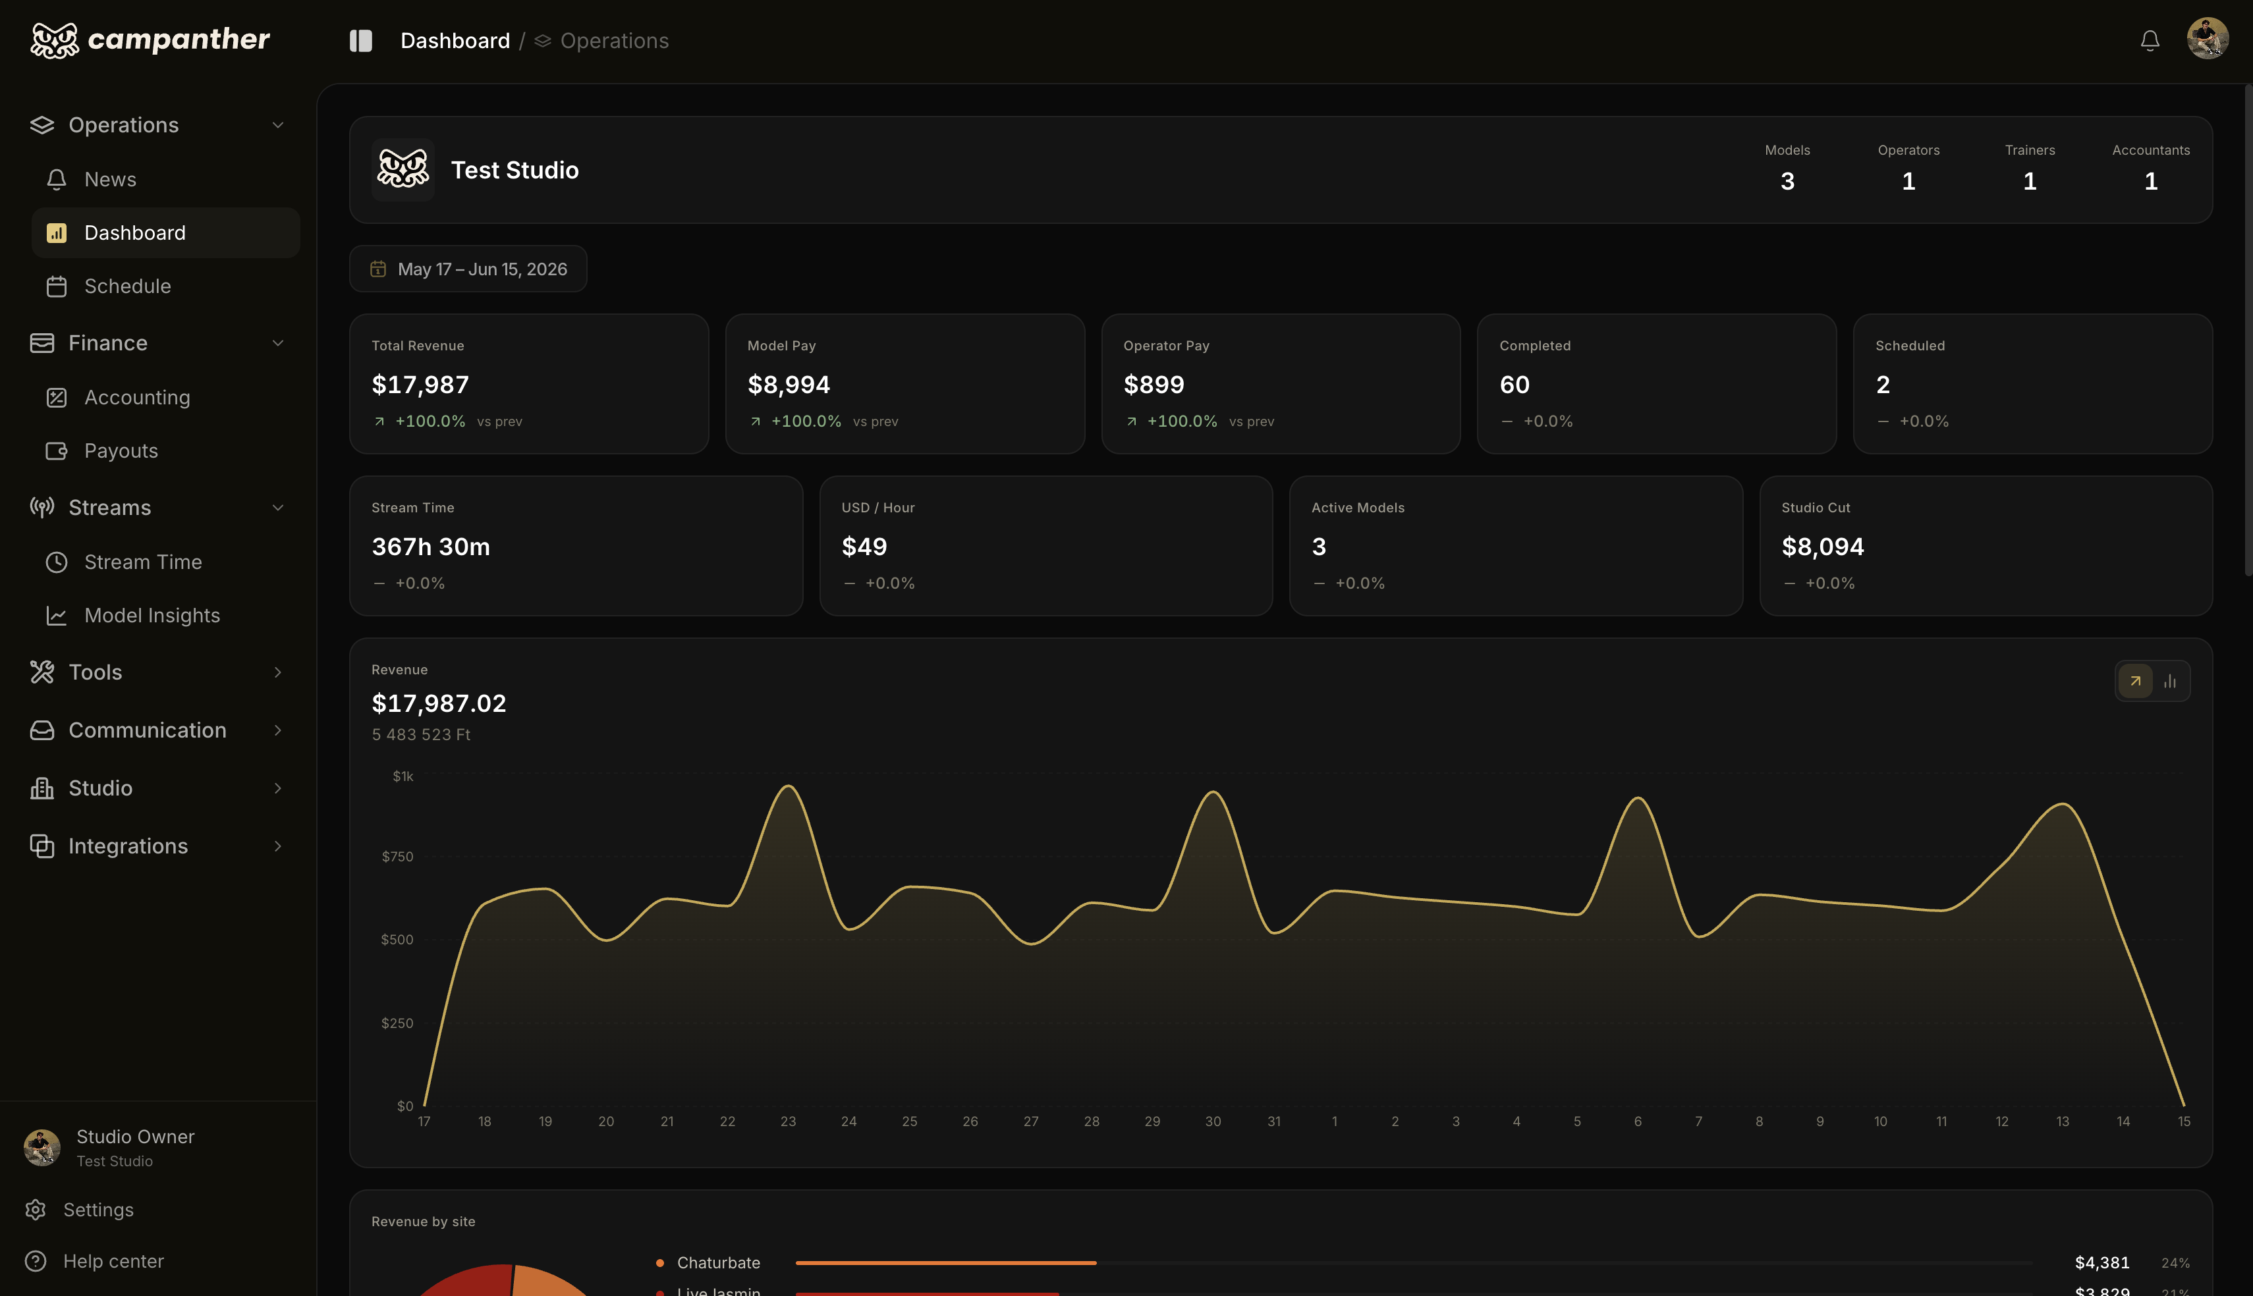Click Dashboard in the breadcrumb
Viewport: 2253px width, 1296px height.
[455, 41]
